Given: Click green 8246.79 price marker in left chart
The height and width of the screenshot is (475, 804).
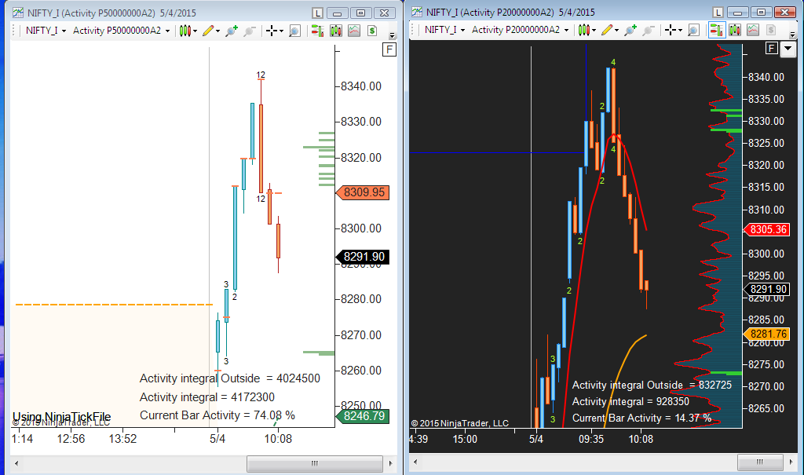Looking at the screenshot, I should [x=363, y=416].
